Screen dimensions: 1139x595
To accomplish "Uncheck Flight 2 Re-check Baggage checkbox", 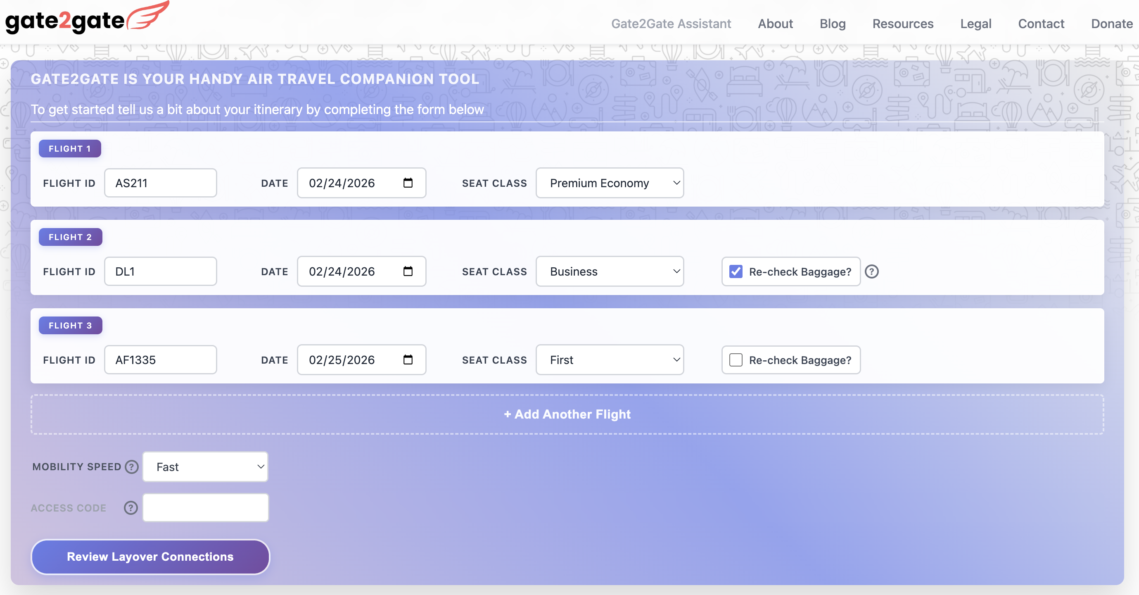I will click(x=736, y=271).
